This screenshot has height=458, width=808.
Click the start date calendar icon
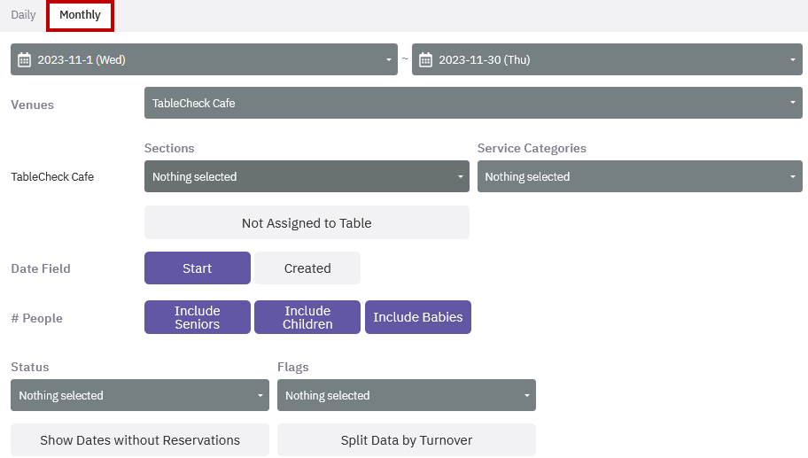[x=24, y=59]
